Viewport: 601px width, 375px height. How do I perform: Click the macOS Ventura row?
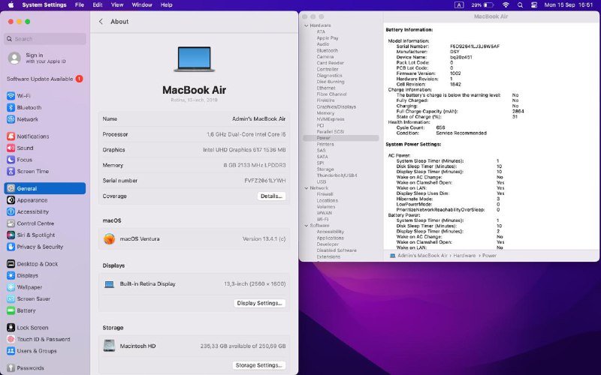pos(194,238)
